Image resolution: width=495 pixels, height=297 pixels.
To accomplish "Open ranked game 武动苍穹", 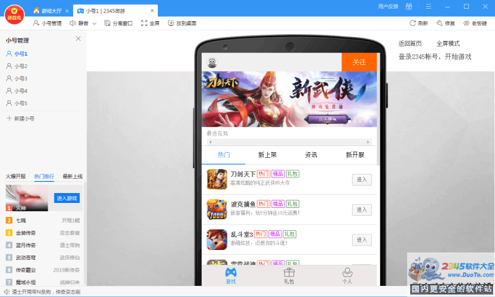I will (x=43, y=257).
